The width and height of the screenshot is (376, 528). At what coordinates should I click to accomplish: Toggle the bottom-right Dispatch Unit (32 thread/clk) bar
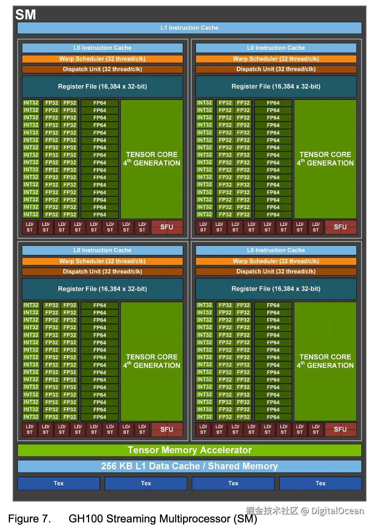pyautogui.click(x=276, y=271)
